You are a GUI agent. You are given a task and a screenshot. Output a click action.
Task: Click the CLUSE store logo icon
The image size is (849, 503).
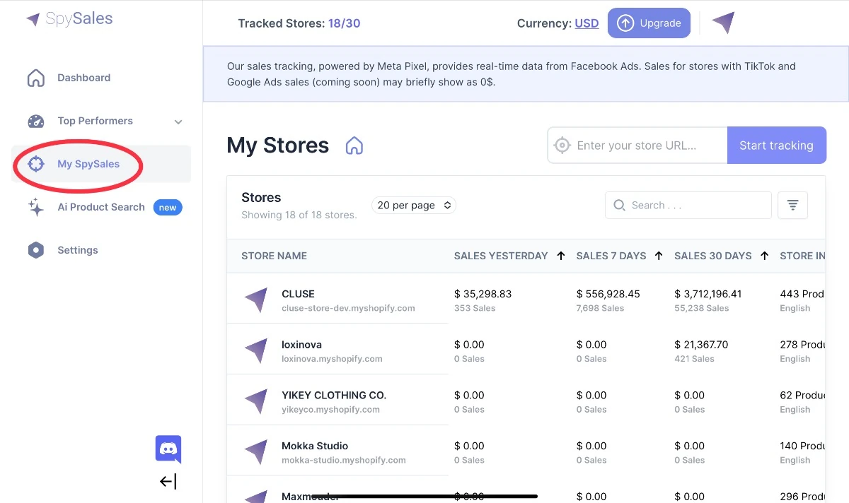pos(256,300)
